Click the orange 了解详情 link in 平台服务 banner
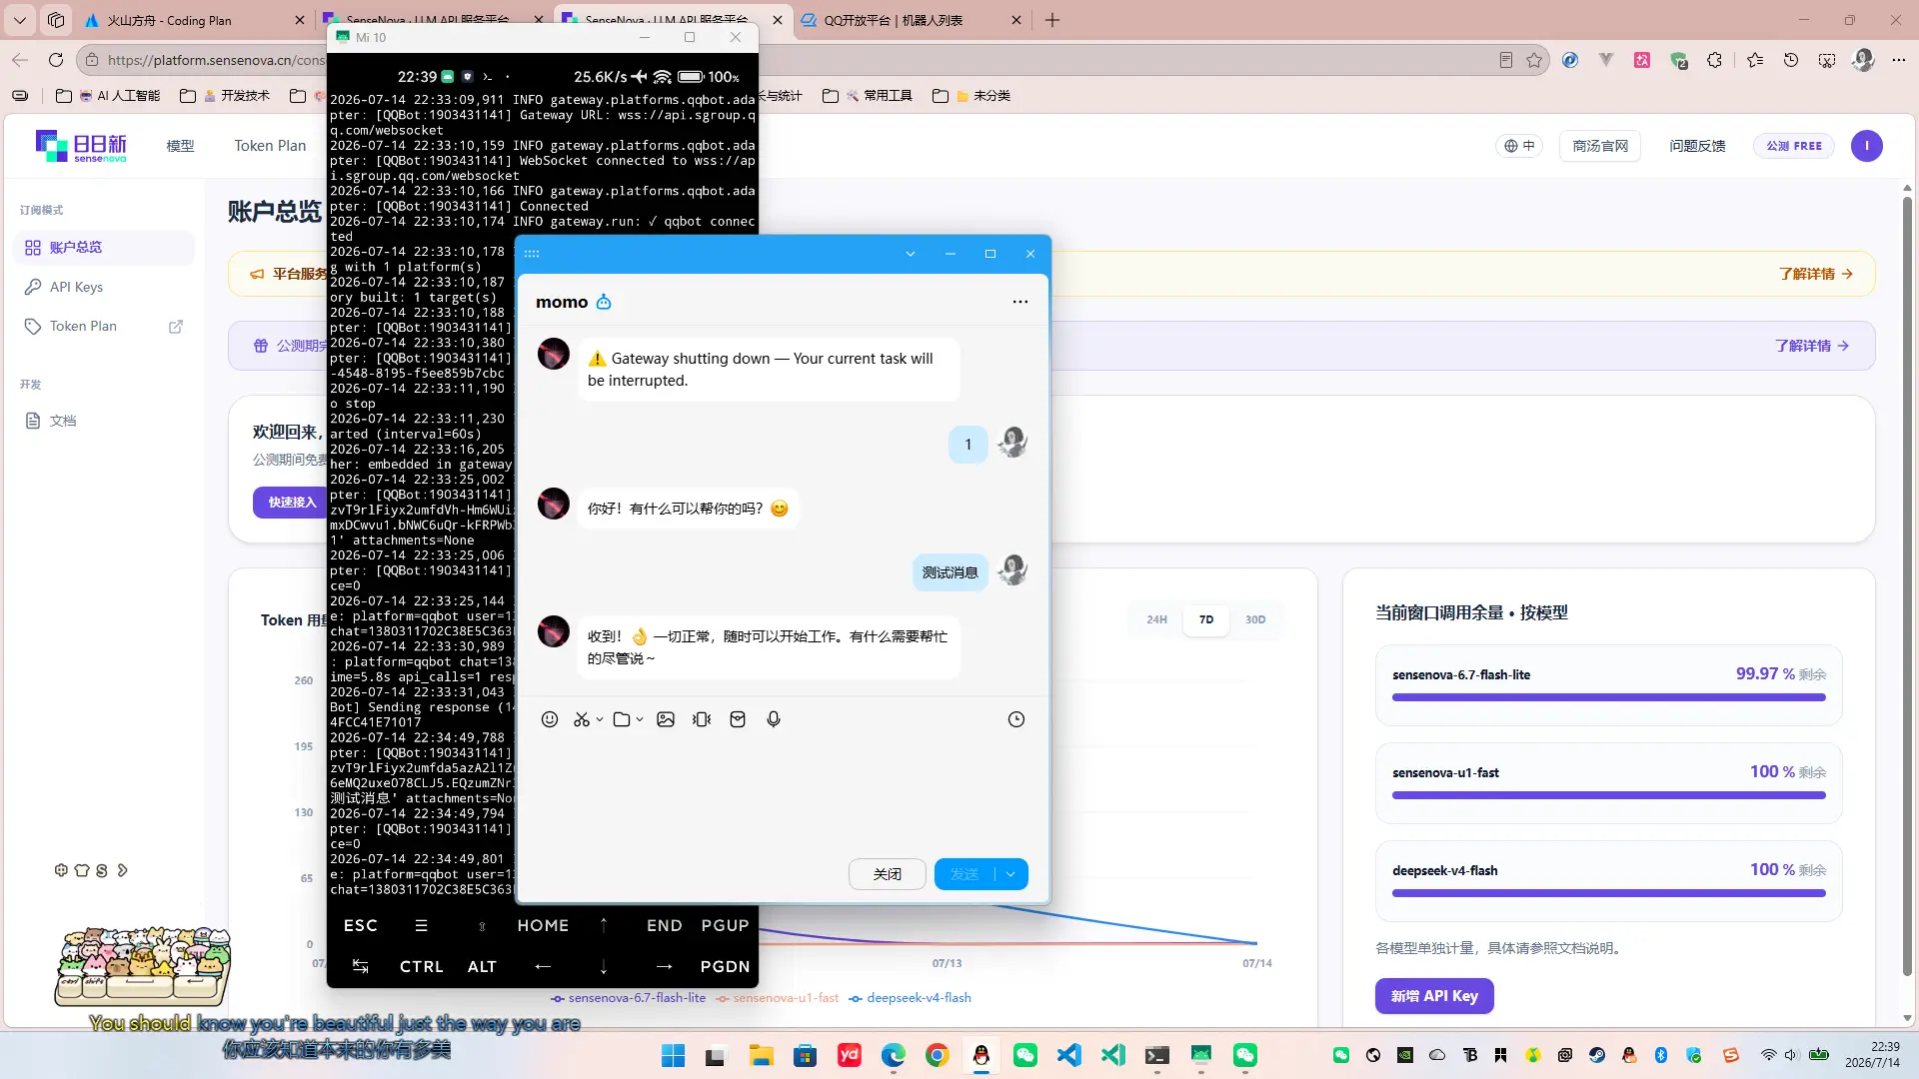1919x1079 pixels. coord(1815,274)
